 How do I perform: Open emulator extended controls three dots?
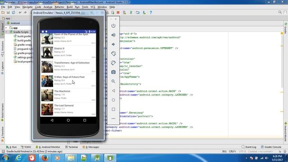point(113,118)
